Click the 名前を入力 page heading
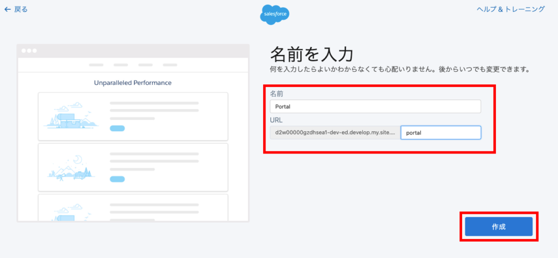This screenshot has width=558, height=258. click(x=312, y=54)
